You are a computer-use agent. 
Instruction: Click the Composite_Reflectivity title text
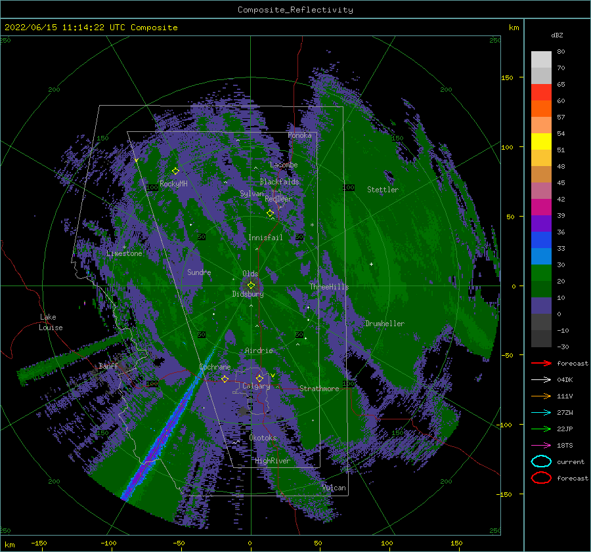click(295, 10)
